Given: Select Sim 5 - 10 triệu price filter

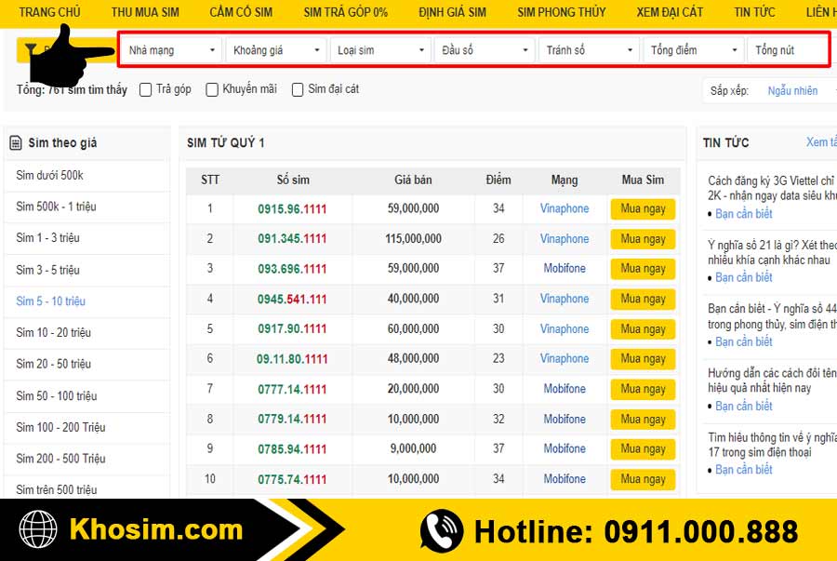Looking at the screenshot, I should click(50, 301).
